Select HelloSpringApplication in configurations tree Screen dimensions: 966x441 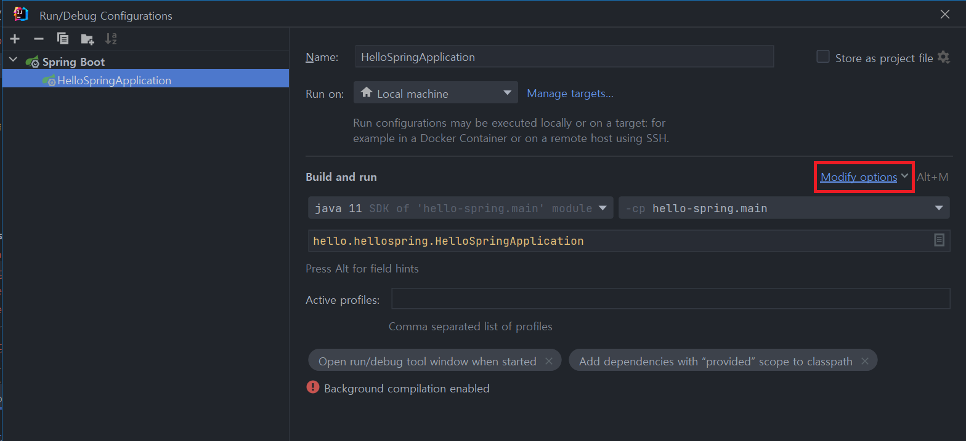point(145,81)
